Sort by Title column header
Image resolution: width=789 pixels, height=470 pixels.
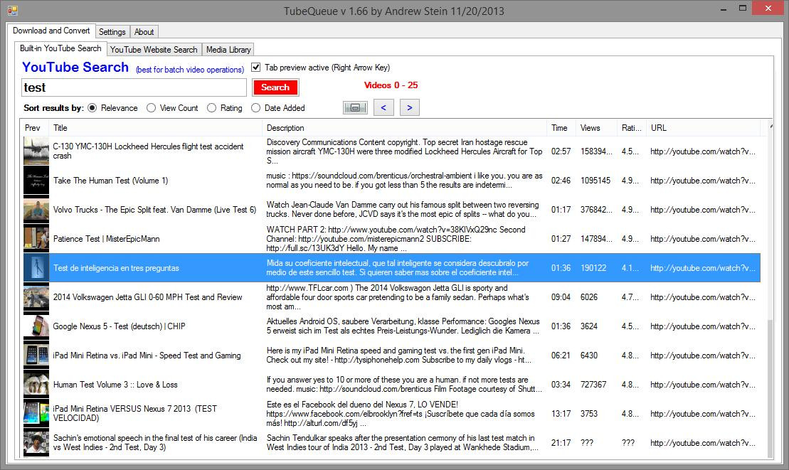[x=156, y=128]
